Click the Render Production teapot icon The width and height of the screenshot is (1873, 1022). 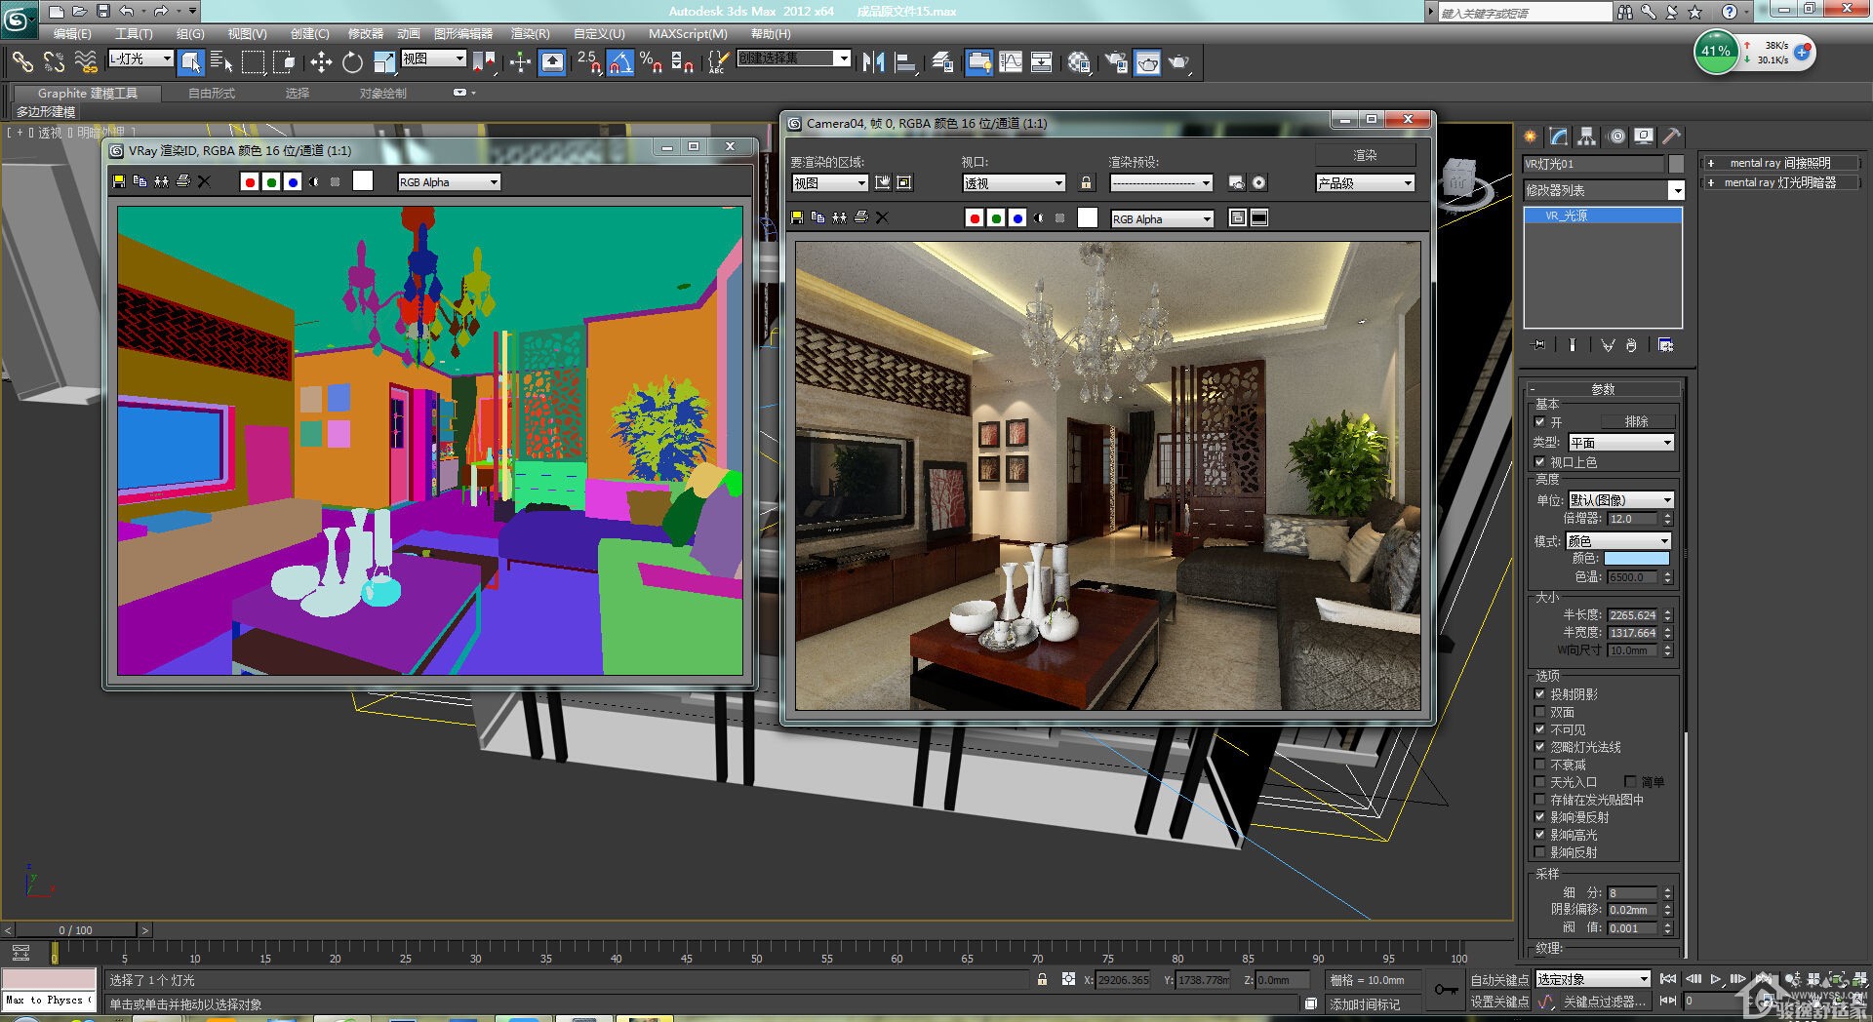(1179, 62)
